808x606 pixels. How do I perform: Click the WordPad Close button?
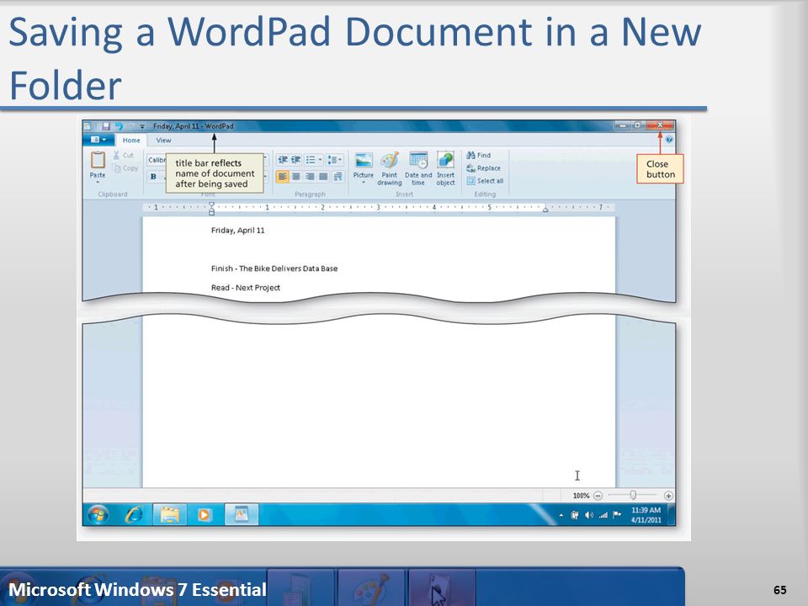click(660, 125)
